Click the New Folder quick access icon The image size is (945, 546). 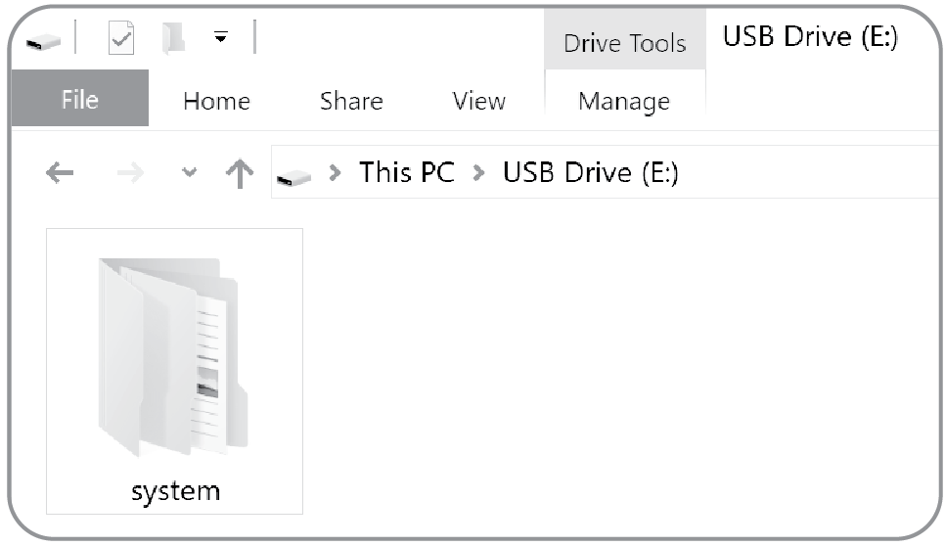[173, 38]
